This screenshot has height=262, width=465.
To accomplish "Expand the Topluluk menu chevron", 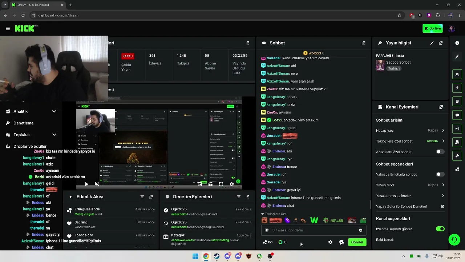I will tap(54, 135).
